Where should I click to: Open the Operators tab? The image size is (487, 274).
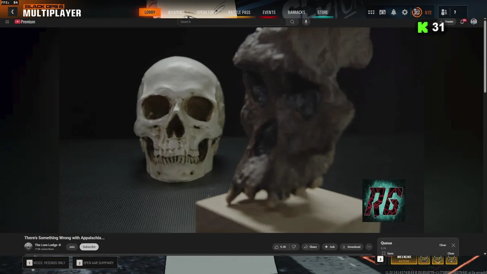206,13
